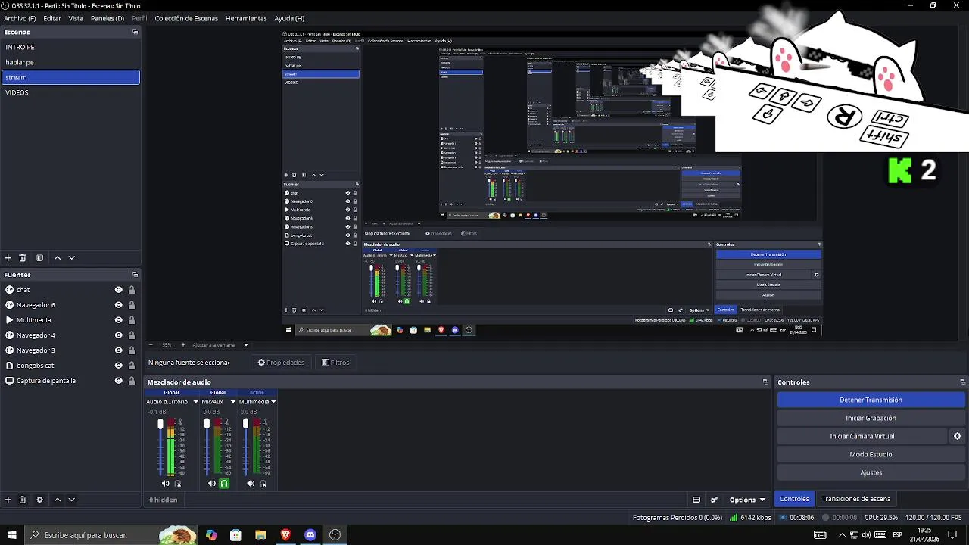
Task: Open the mixer Options dropdown
Action: click(747, 500)
